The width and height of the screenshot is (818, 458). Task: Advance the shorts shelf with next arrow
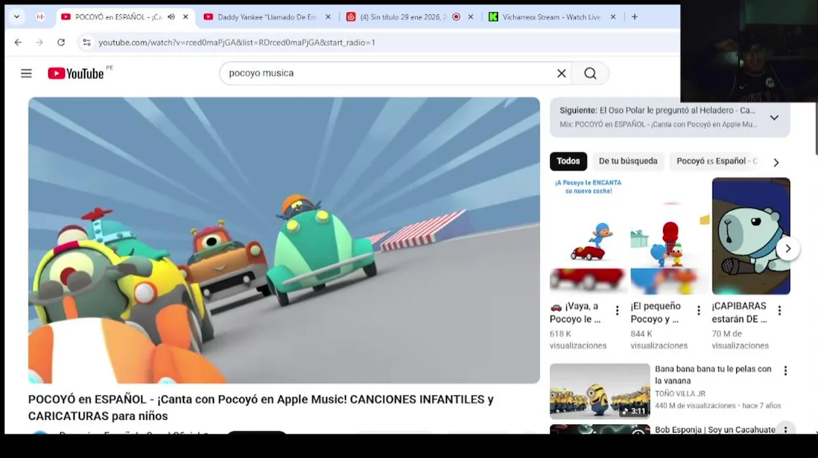787,249
